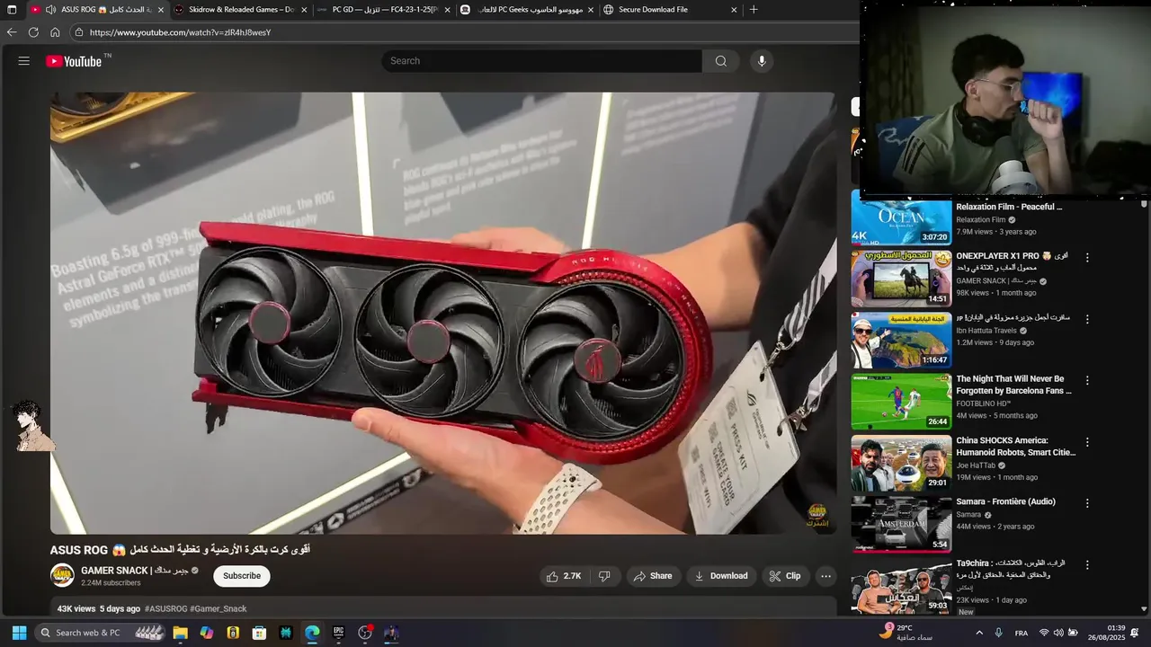Focus the YouTube search field
This screenshot has height=647, width=1151.
(x=542, y=61)
